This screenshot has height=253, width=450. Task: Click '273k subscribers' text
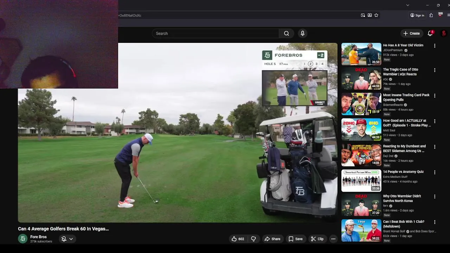tap(41, 242)
